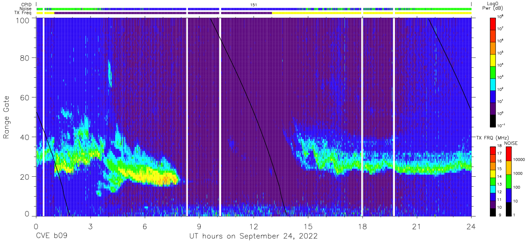Pick the cyan segment of the TX FRQ colorbar
Image resolution: width=530 pixels, height=245 pixels.
[494, 188]
